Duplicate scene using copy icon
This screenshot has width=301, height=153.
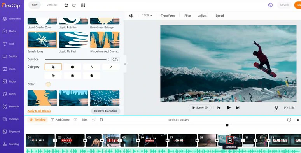(93, 120)
